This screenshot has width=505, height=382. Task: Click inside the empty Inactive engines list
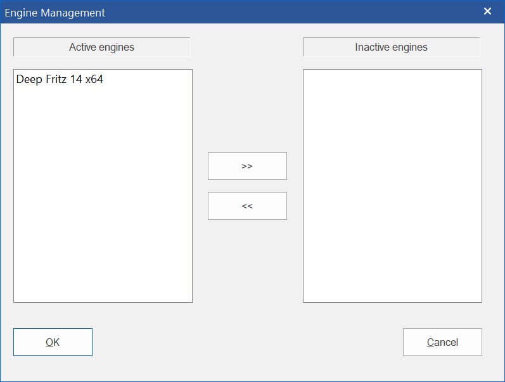point(392,185)
